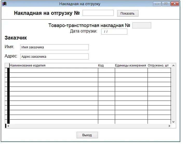Click the Показать button

click(x=128, y=14)
